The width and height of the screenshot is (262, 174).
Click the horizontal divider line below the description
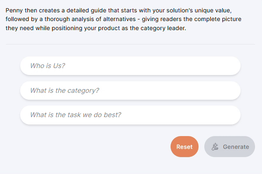click(130, 45)
